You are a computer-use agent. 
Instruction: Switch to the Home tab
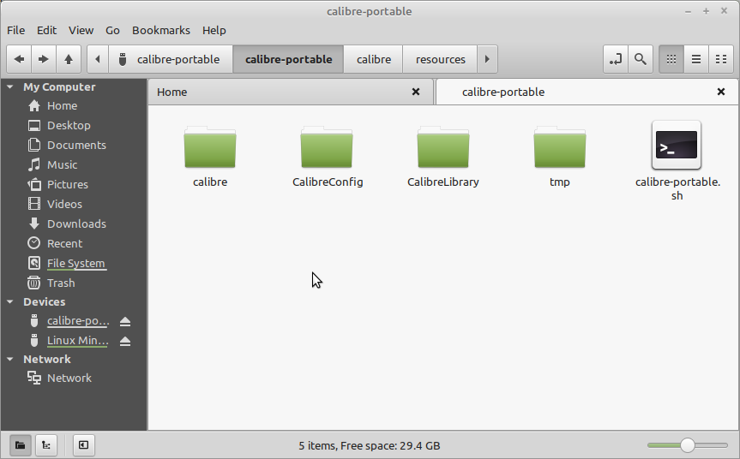point(291,92)
